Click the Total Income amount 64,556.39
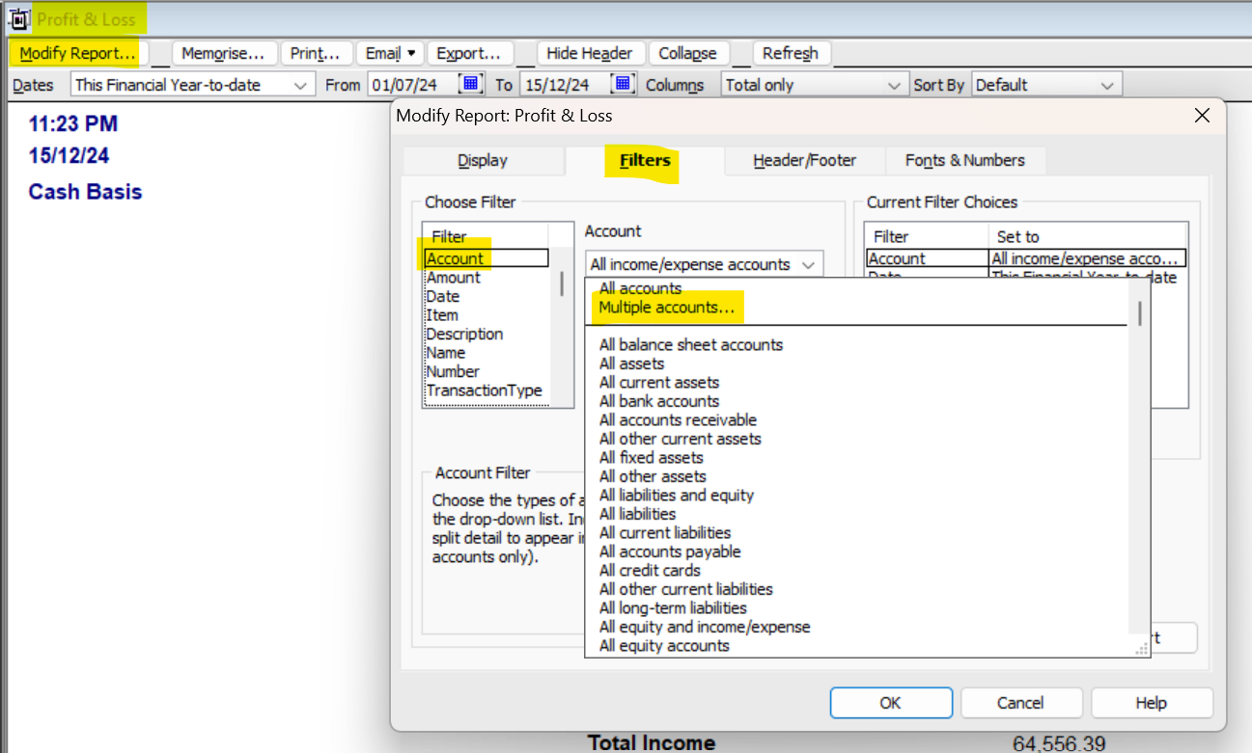 pos(1059,743)
